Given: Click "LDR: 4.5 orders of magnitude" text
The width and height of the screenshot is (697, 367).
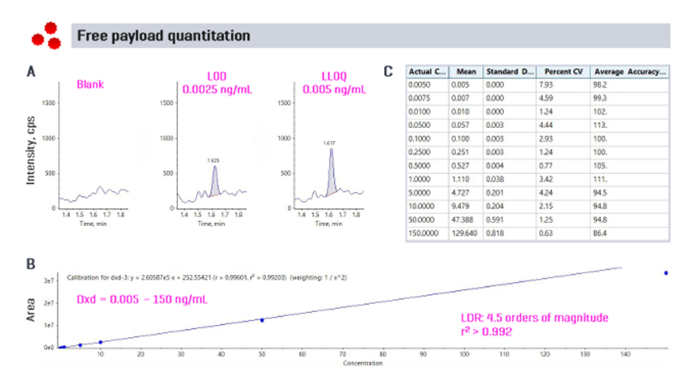Looking at the screenshot, I should pyautogui.click(x=535, y=318).
